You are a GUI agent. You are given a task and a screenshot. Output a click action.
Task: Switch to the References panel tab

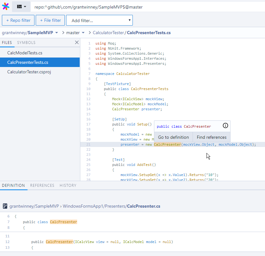point(42,186)
